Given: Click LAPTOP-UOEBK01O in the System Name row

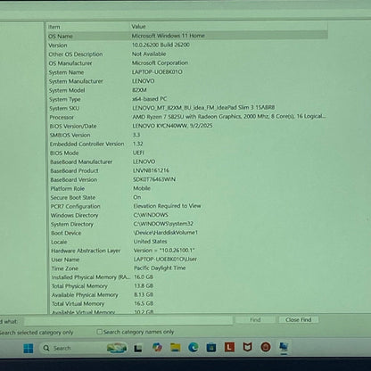Looking at the screenshot, I should 157,72.
